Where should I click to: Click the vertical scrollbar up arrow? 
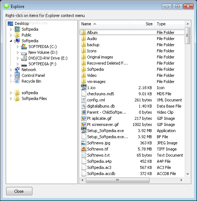tap(188, 24)
